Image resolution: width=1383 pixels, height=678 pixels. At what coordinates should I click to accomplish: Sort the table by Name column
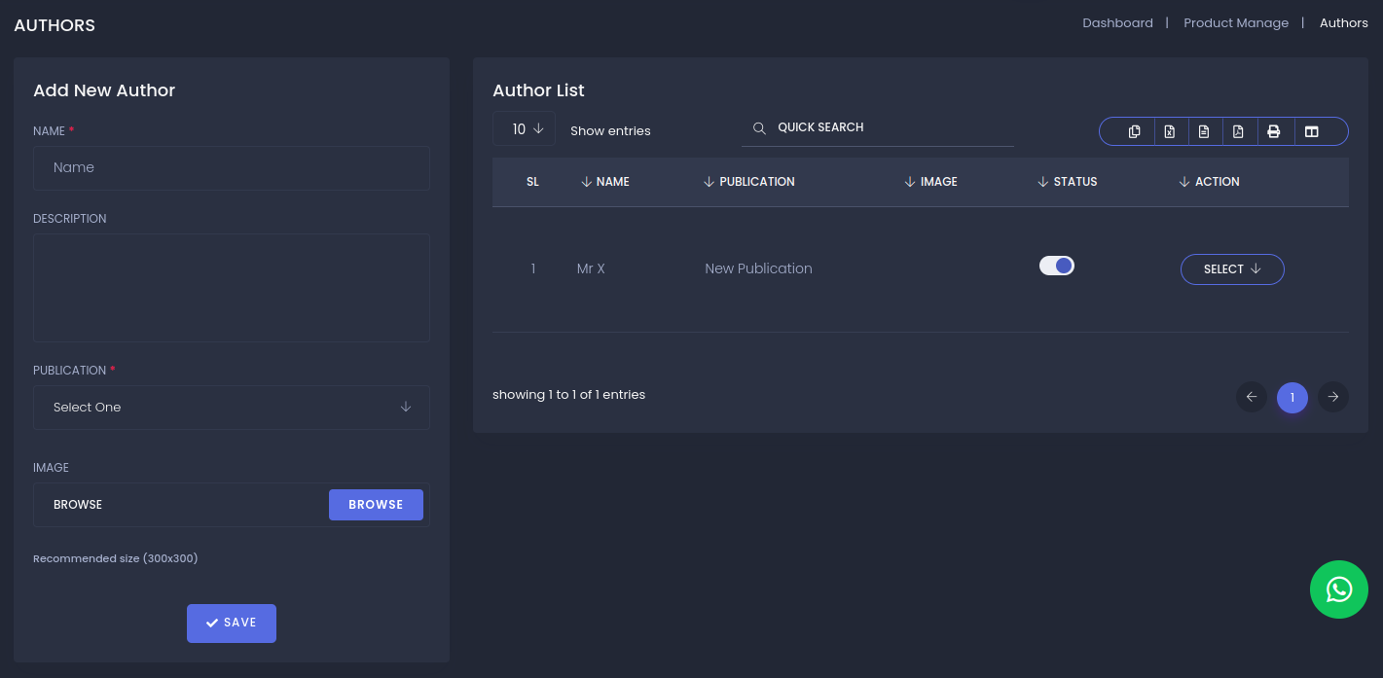pyautogui.click(x=605, y=182)
